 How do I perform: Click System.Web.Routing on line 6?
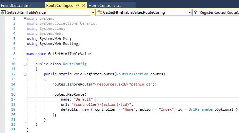(x=59, y=44)
